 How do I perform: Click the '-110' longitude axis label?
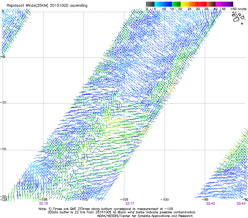(84, 200)
